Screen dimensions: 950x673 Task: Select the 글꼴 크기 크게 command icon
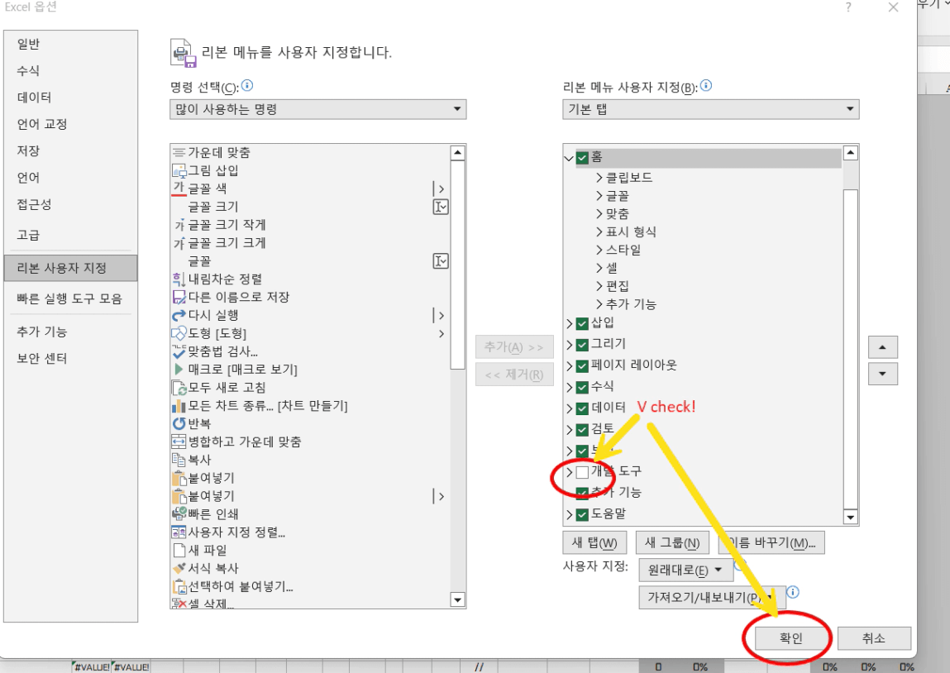[x=179, y=243]
